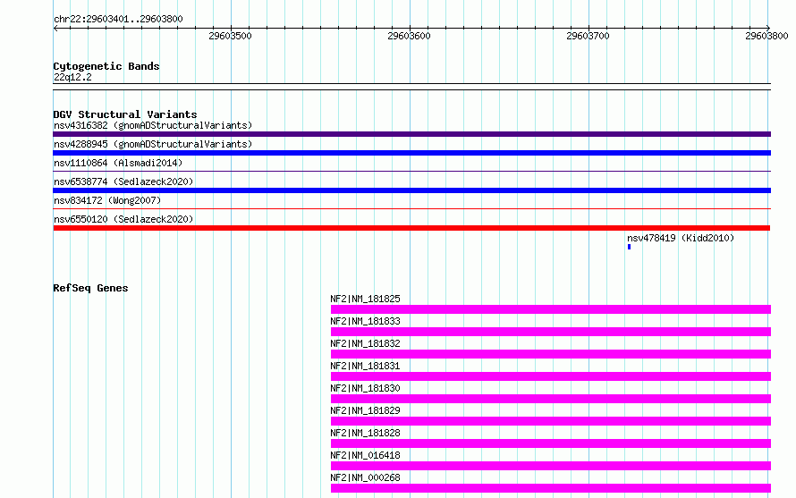This screenshot has width=796, height=498.
Task: Click the NF2|NM_181833 transcript label
Action: tap(365, 321)
